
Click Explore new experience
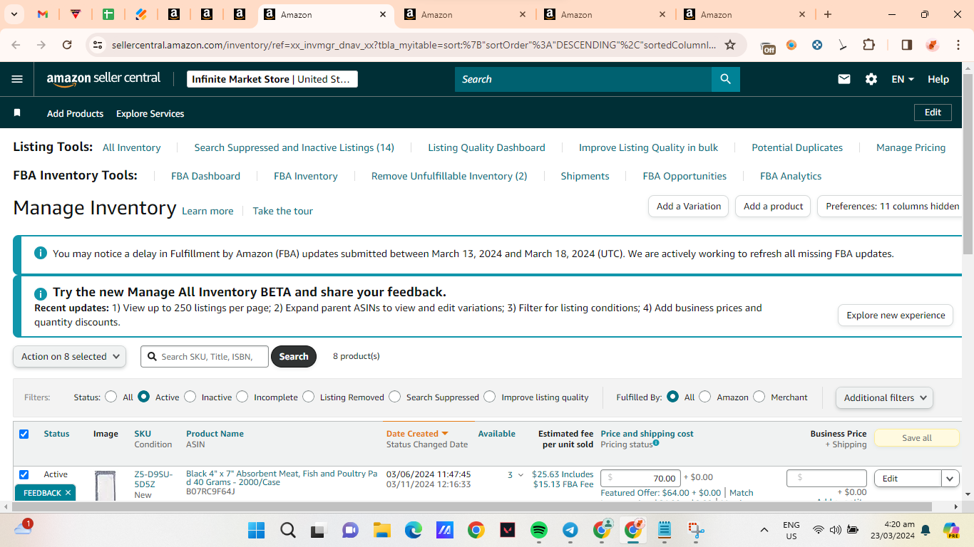pos(896,316)
